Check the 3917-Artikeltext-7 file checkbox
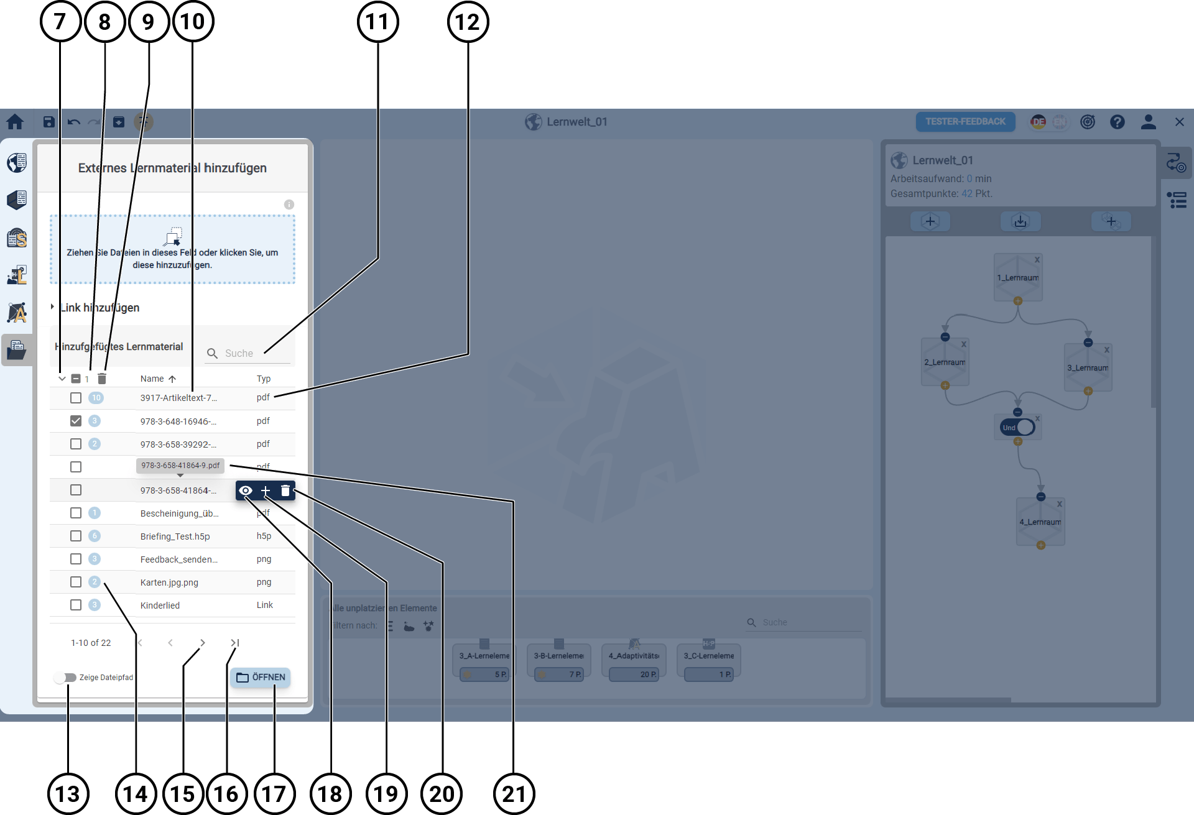Screen dimensions: 1194x815 pyautogui.click(x=76, y=398)
